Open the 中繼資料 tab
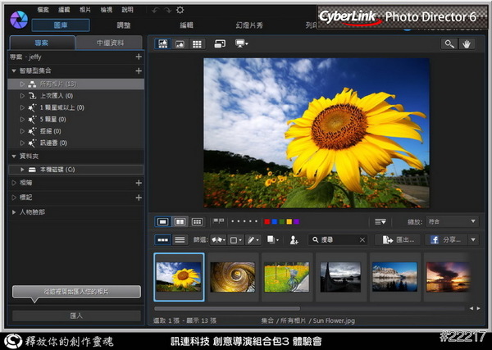 tap(109, 43)
